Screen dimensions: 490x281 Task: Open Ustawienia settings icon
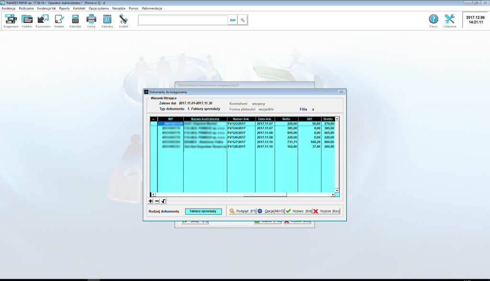coord(449,20)
